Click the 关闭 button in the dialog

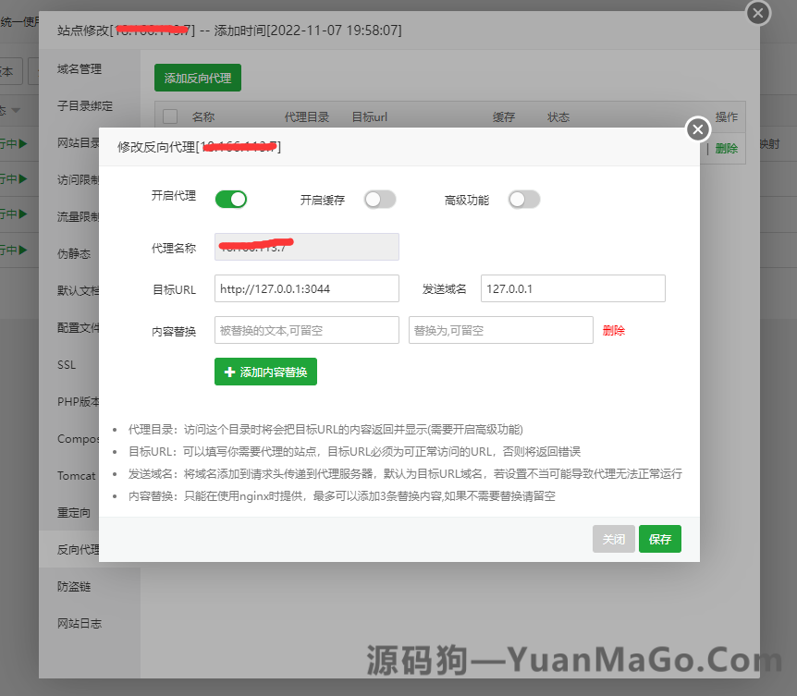tap(613, 539)
